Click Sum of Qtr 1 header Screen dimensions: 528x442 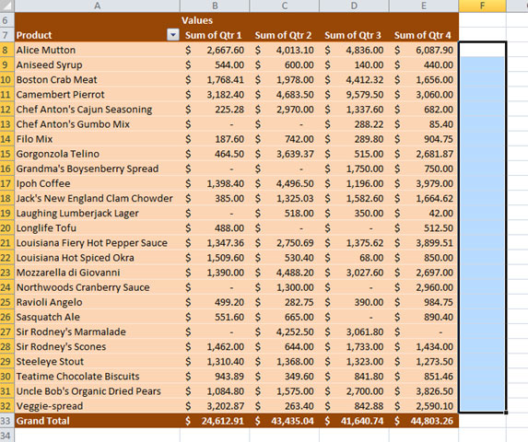pyautogui.click(x=215, y=35)
